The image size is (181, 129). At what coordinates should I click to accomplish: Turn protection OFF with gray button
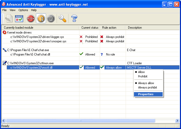pos(51,18)
